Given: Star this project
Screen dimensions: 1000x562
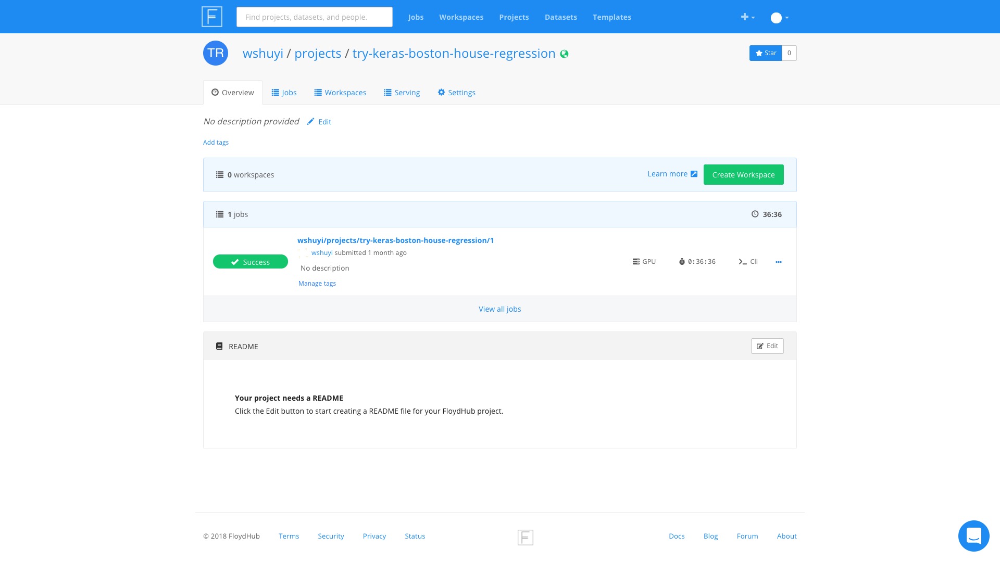Looking at the screenshot, I should click(x=766, y=53).
